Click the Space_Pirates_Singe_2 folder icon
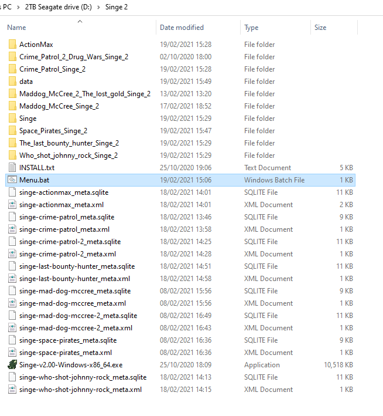 (12, 131)
